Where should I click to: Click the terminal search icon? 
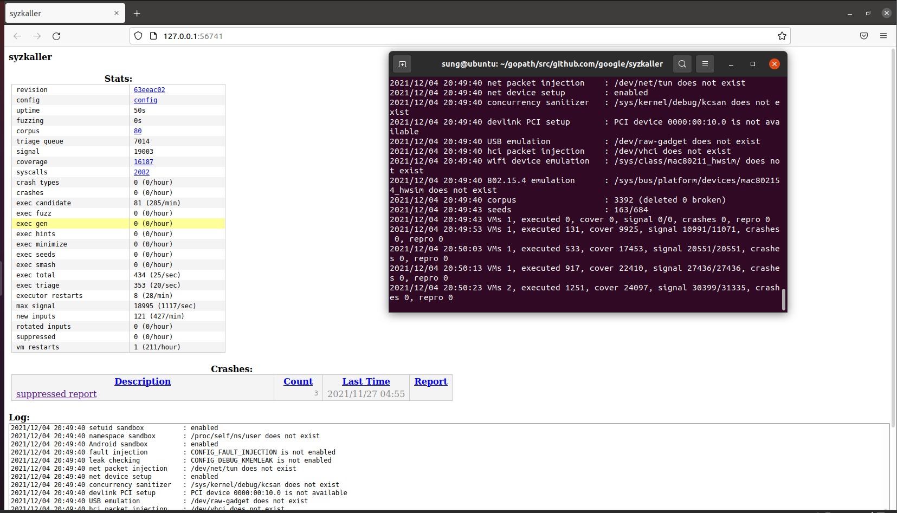coord(682,64)
